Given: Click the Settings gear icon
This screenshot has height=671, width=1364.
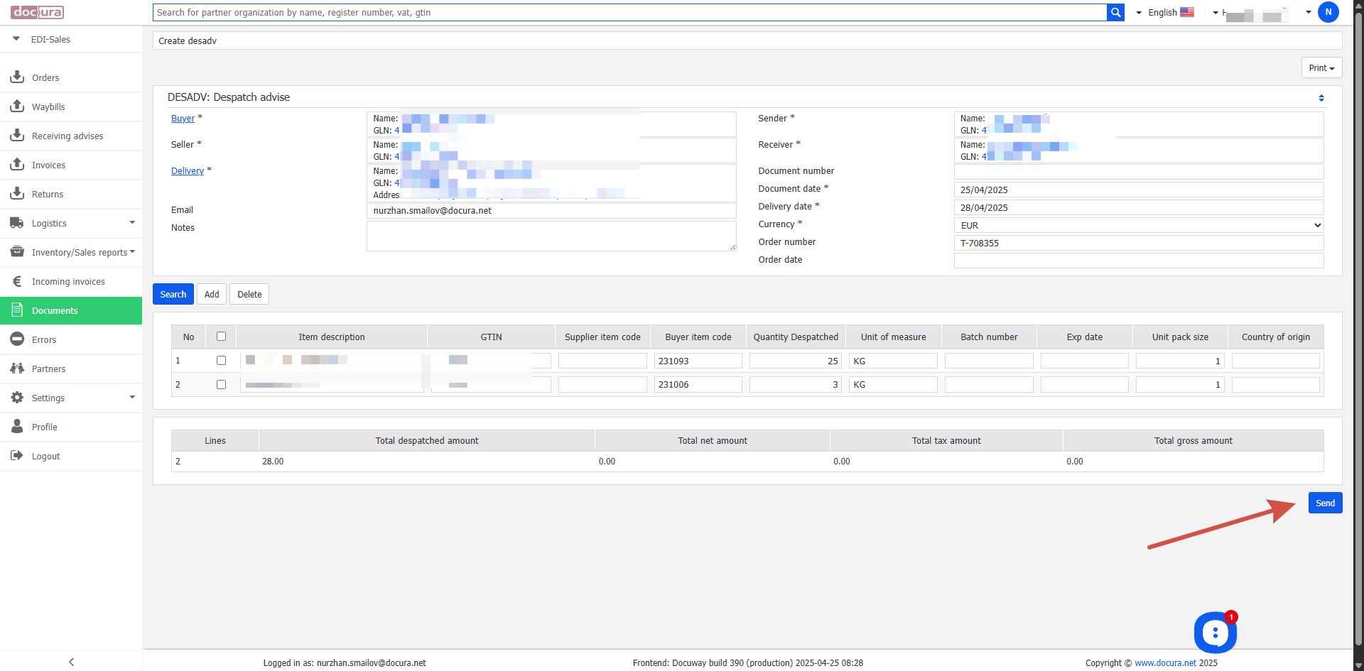Looking at the screenshot, I should 17,398.
